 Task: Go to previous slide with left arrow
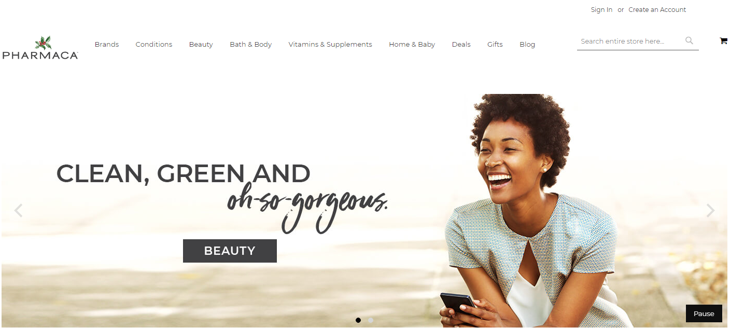coord(19,210)
